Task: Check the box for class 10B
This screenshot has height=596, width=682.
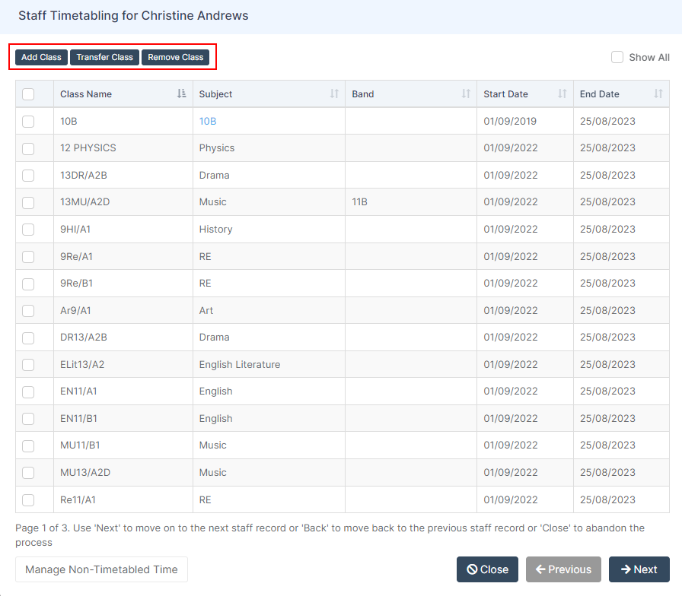Action: pos(28,122)
